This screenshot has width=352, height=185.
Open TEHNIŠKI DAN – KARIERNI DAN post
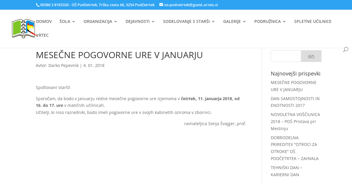pyautogui.click(x=286, y=171)
